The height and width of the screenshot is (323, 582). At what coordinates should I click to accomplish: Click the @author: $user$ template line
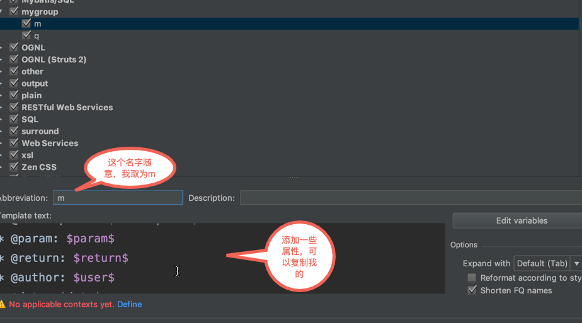click(57, 278)
